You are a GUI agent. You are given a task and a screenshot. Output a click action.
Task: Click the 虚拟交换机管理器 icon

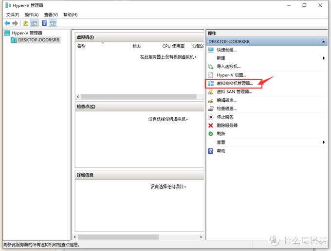coord(211,83)
